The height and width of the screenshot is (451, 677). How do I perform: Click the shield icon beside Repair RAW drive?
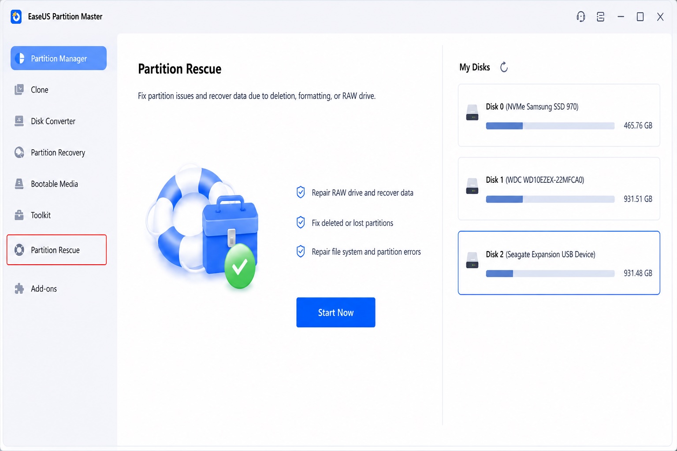(301, 192)
